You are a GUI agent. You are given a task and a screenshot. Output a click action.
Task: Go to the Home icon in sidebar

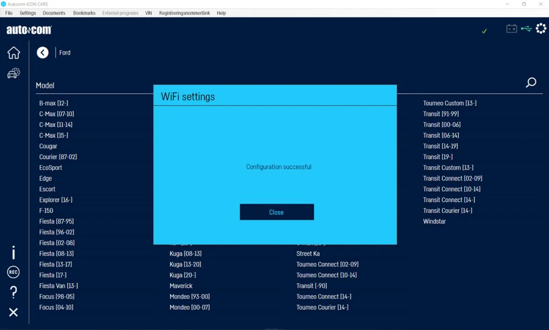click(14, 53)
